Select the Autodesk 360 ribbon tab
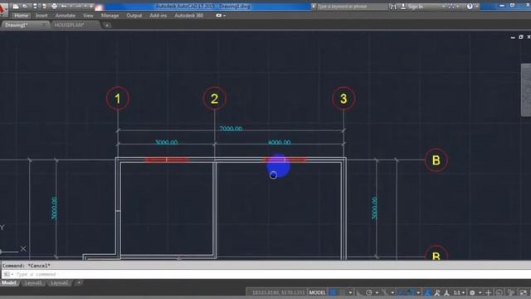 [189, 16]
